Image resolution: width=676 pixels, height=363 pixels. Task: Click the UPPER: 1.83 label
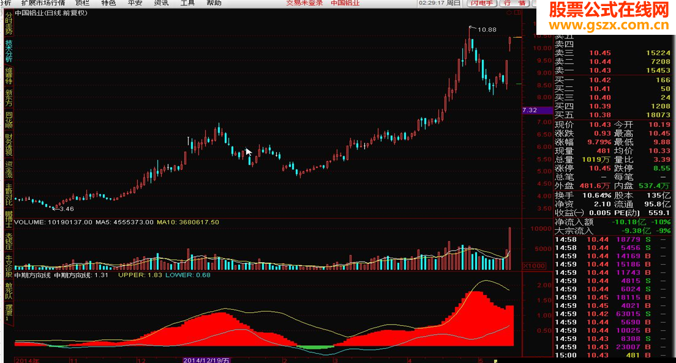tap(140, 275)
